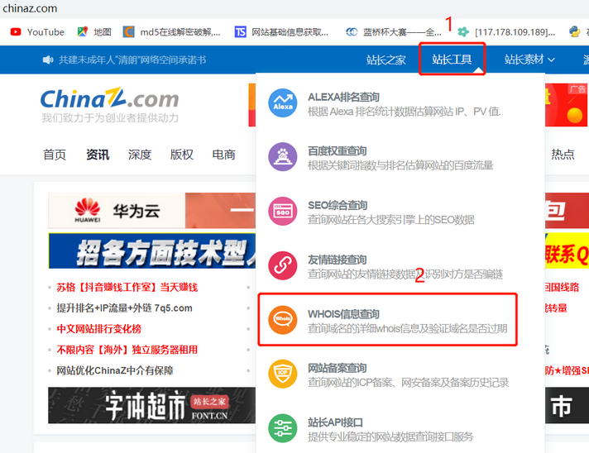
Task: Click the TS bookmark icon
Action: pyautogui.click(x=240, y=32)
